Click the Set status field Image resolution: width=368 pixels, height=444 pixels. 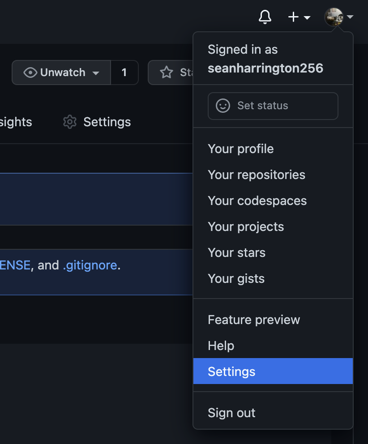273,106
